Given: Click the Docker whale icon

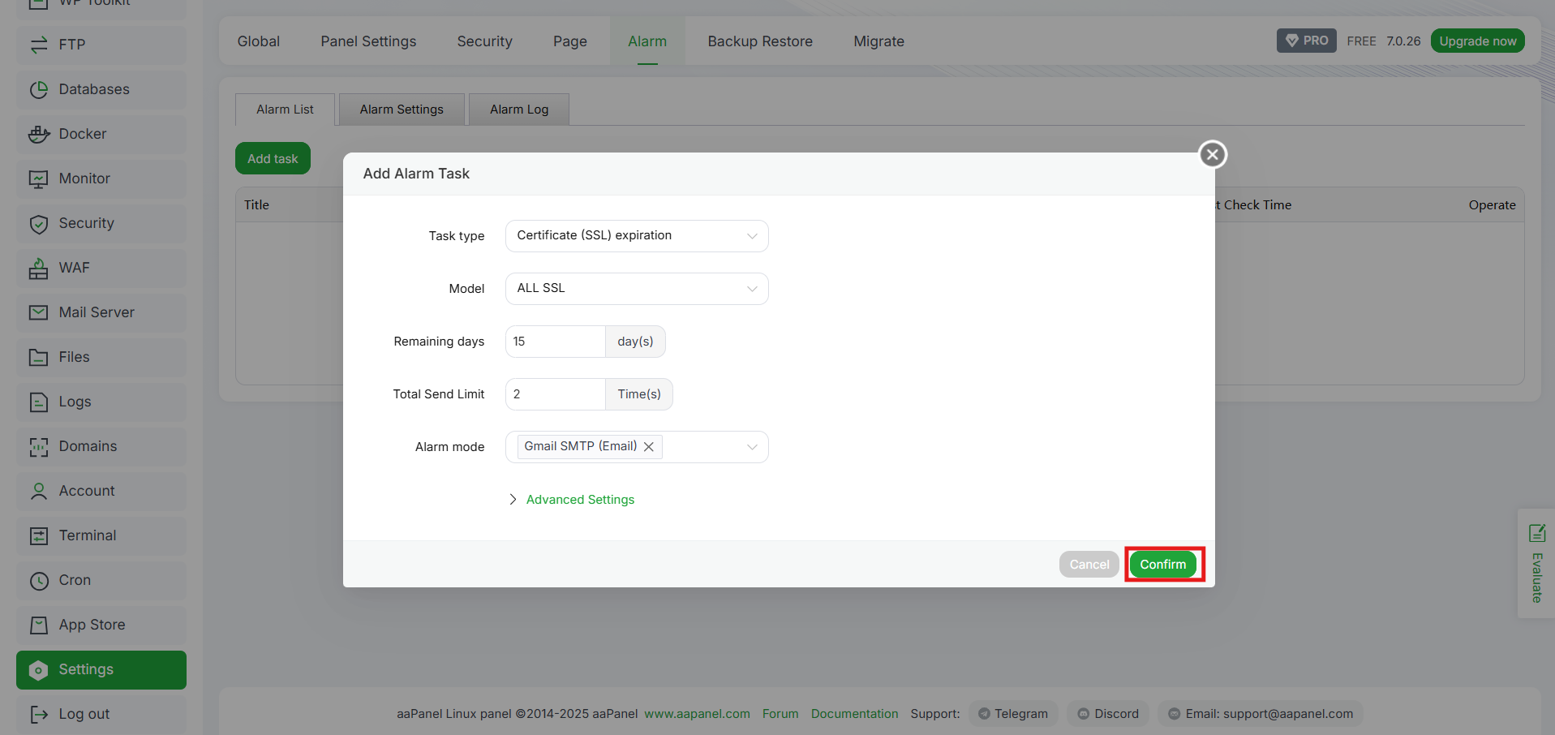Looking at the screenshot, I should tap(39, 134).
